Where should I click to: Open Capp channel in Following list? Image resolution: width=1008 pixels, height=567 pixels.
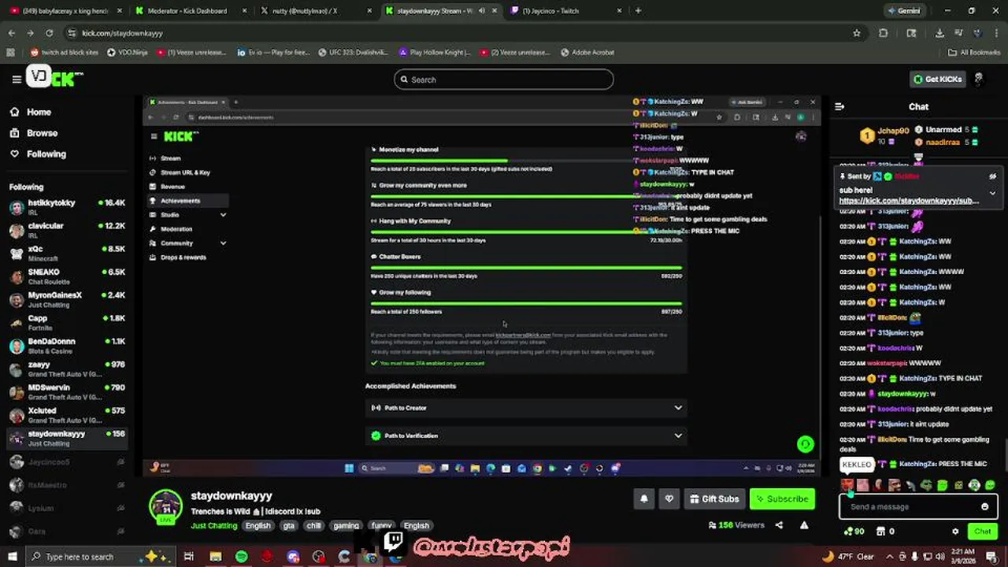(67, 323)
